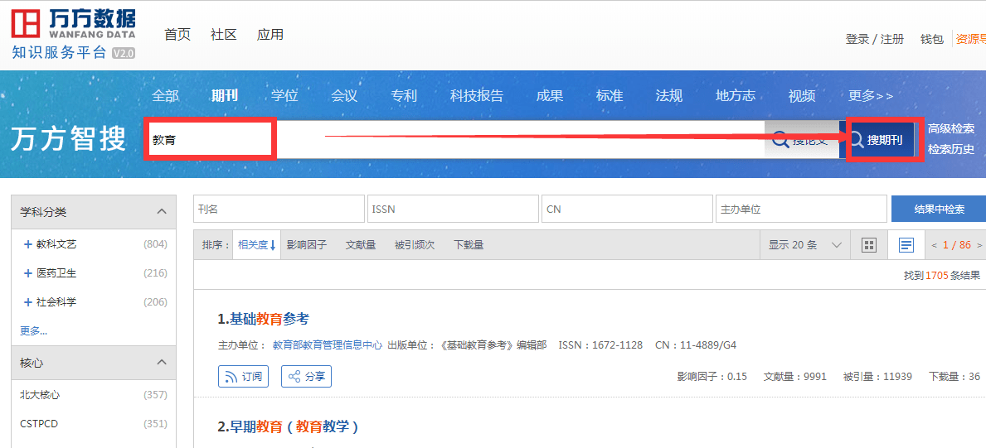Image resolution: width=986 pixels, height=448 pixels.
Task: Open 高级检索 advanced search link
Action: pos(951,128)
